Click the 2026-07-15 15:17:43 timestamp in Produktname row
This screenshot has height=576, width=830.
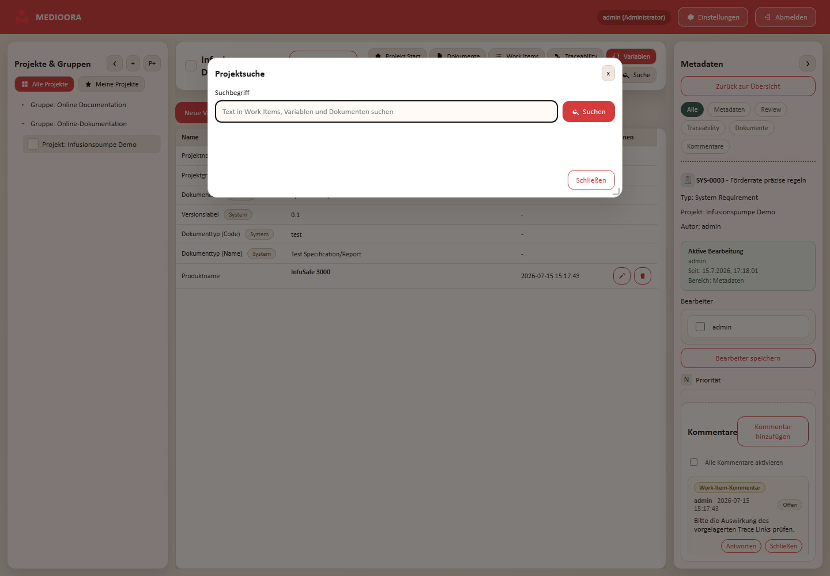(550, 276)
